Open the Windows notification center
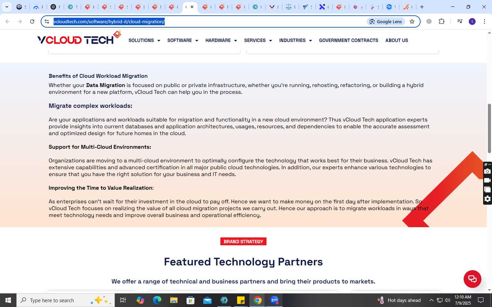This screenshot has width=492, height=307. click(x=481, y=300)
